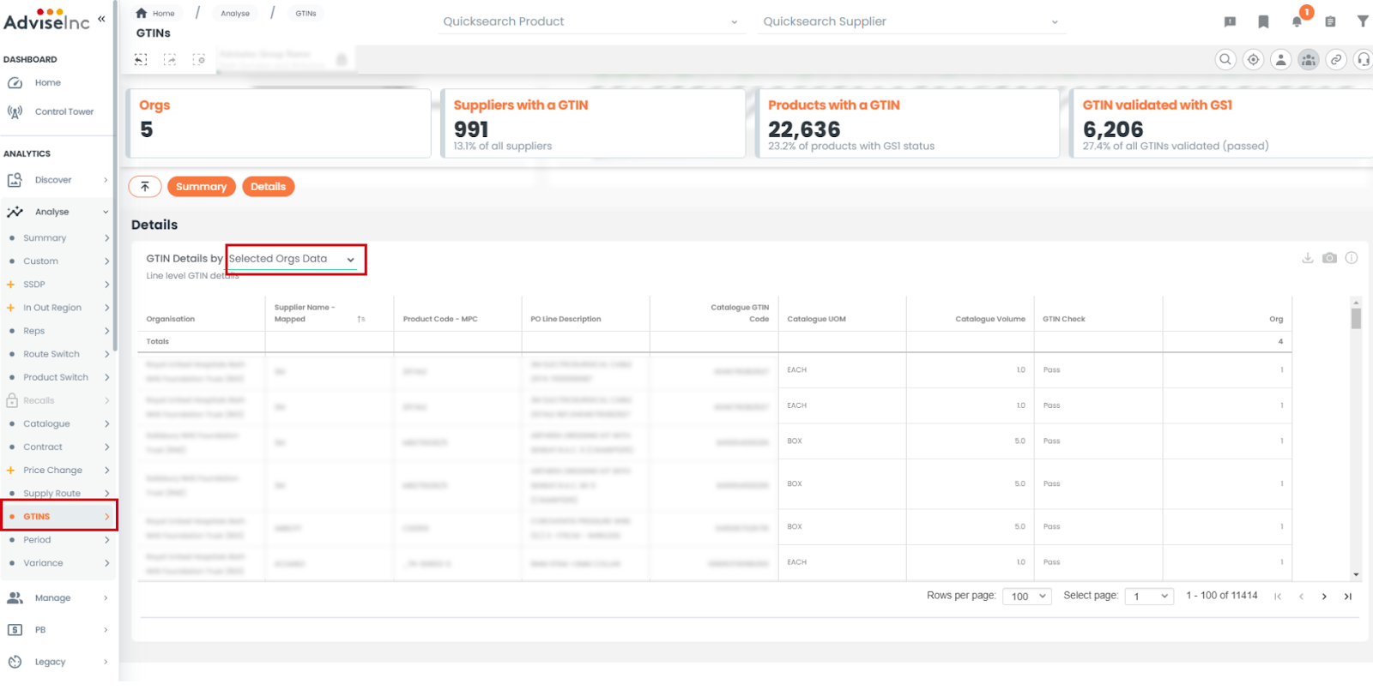The image size is (1373, 690).
Task: Click the user group circle button
Action: 1308,59
